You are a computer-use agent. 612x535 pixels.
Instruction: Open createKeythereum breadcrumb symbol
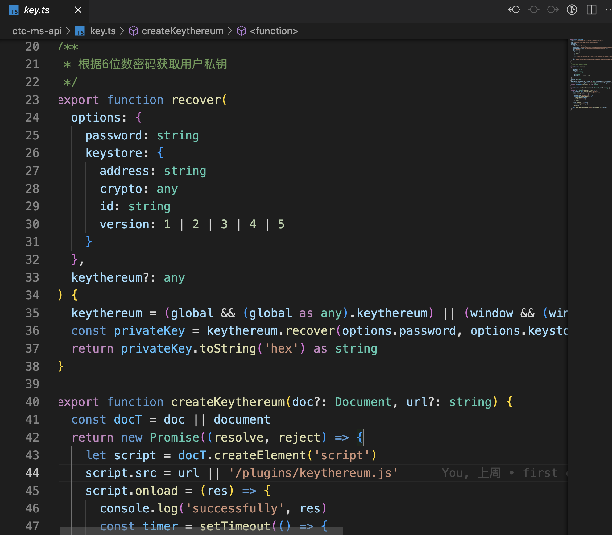coord(182,31)
